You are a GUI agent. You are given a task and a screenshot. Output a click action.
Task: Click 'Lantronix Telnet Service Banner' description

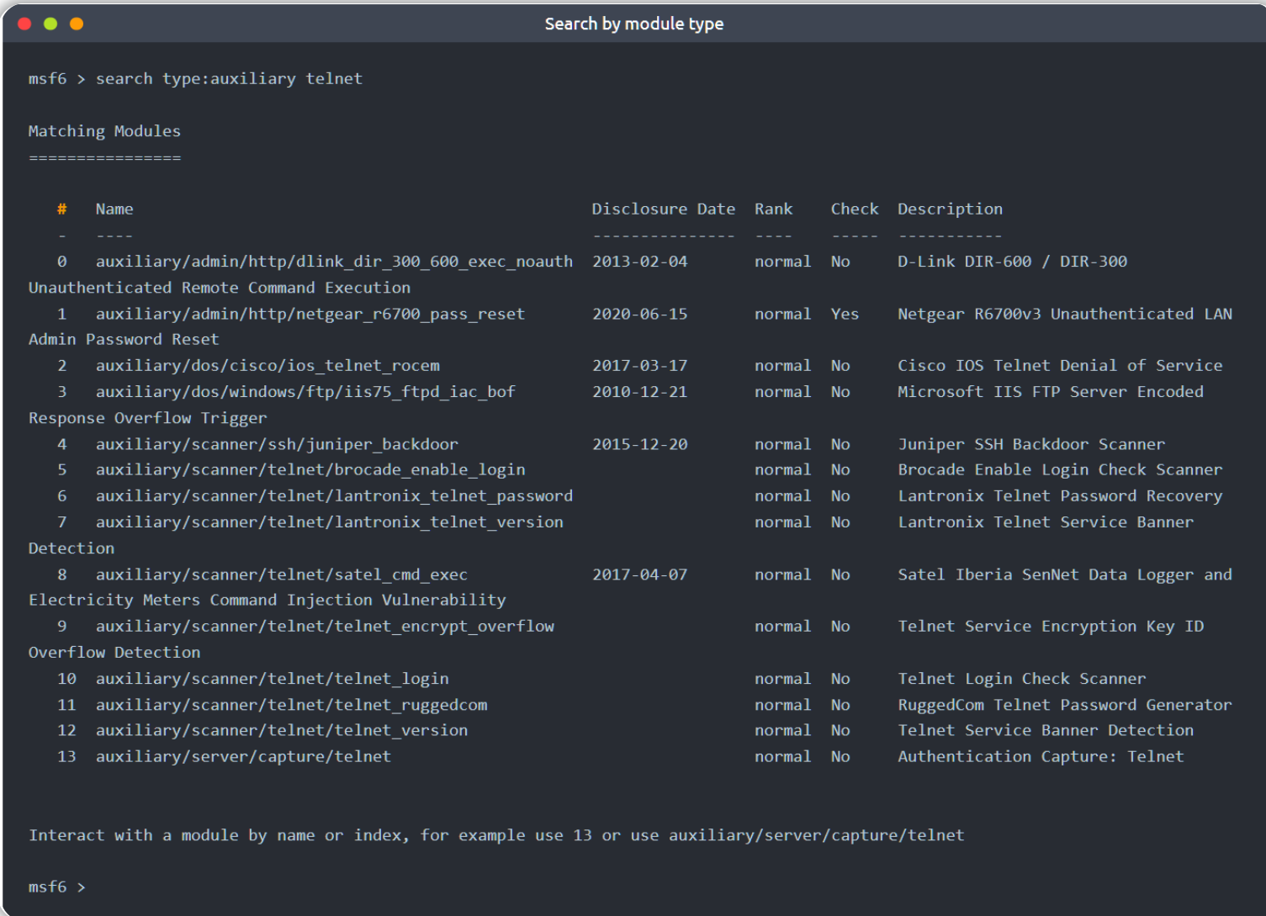coord(1046,522)
